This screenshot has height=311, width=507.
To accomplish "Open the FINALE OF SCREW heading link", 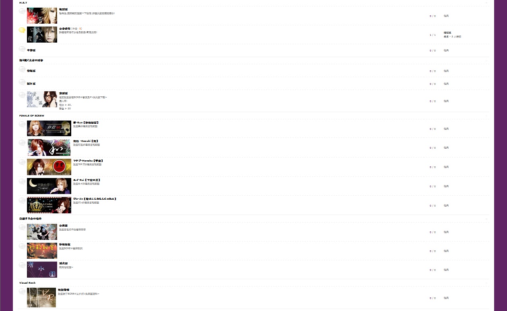I will 32,116.
